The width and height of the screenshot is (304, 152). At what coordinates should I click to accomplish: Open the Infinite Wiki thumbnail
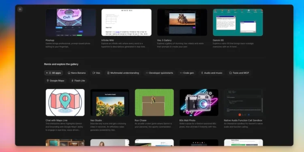pos(126,22)
